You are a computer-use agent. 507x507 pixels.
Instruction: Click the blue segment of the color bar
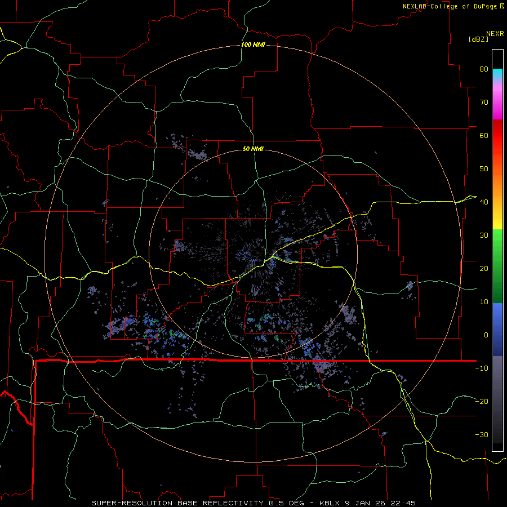pos(497,329)
